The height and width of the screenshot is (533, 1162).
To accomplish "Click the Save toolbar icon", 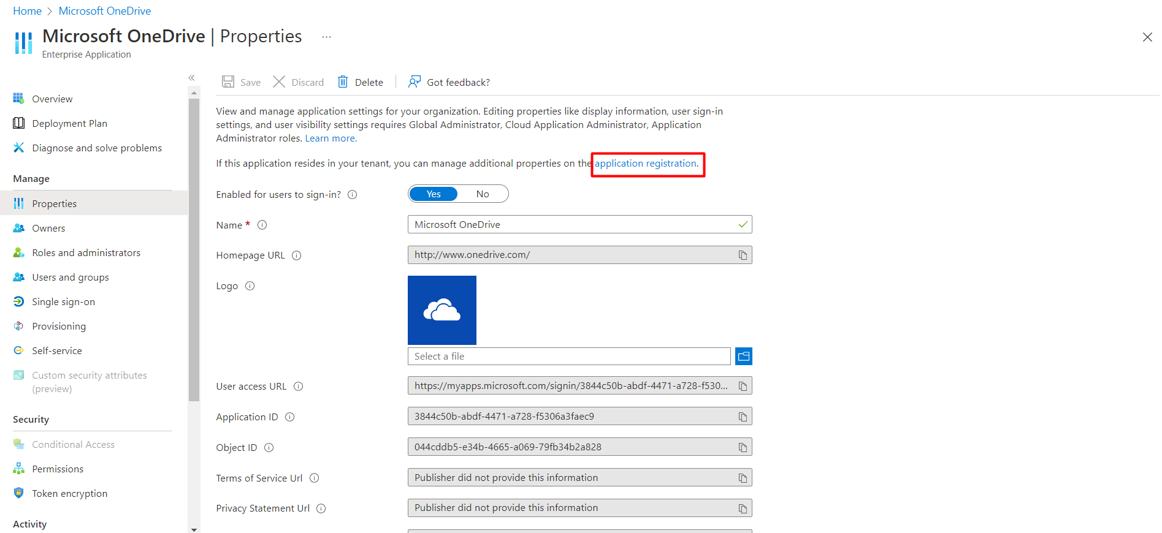I will click(x=228, y=82).
